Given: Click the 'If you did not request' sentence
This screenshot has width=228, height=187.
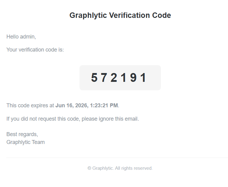Looking at the screenshot, I should 73,119.
